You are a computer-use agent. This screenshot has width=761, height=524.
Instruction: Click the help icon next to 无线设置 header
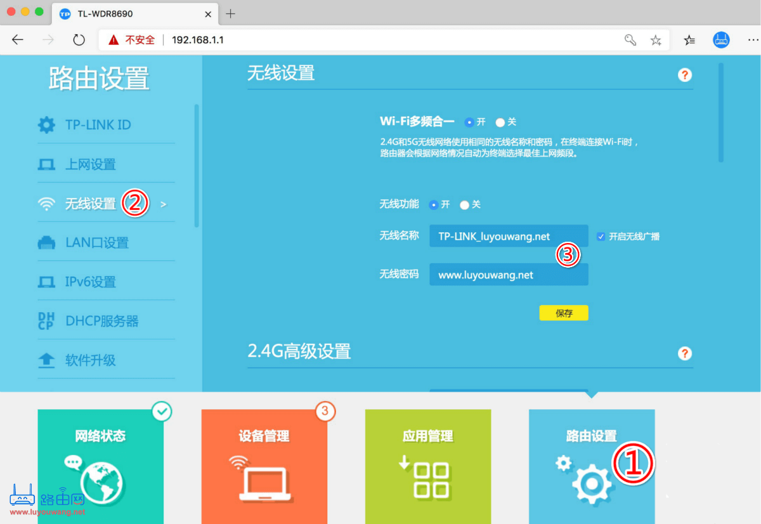pos(685,75)
